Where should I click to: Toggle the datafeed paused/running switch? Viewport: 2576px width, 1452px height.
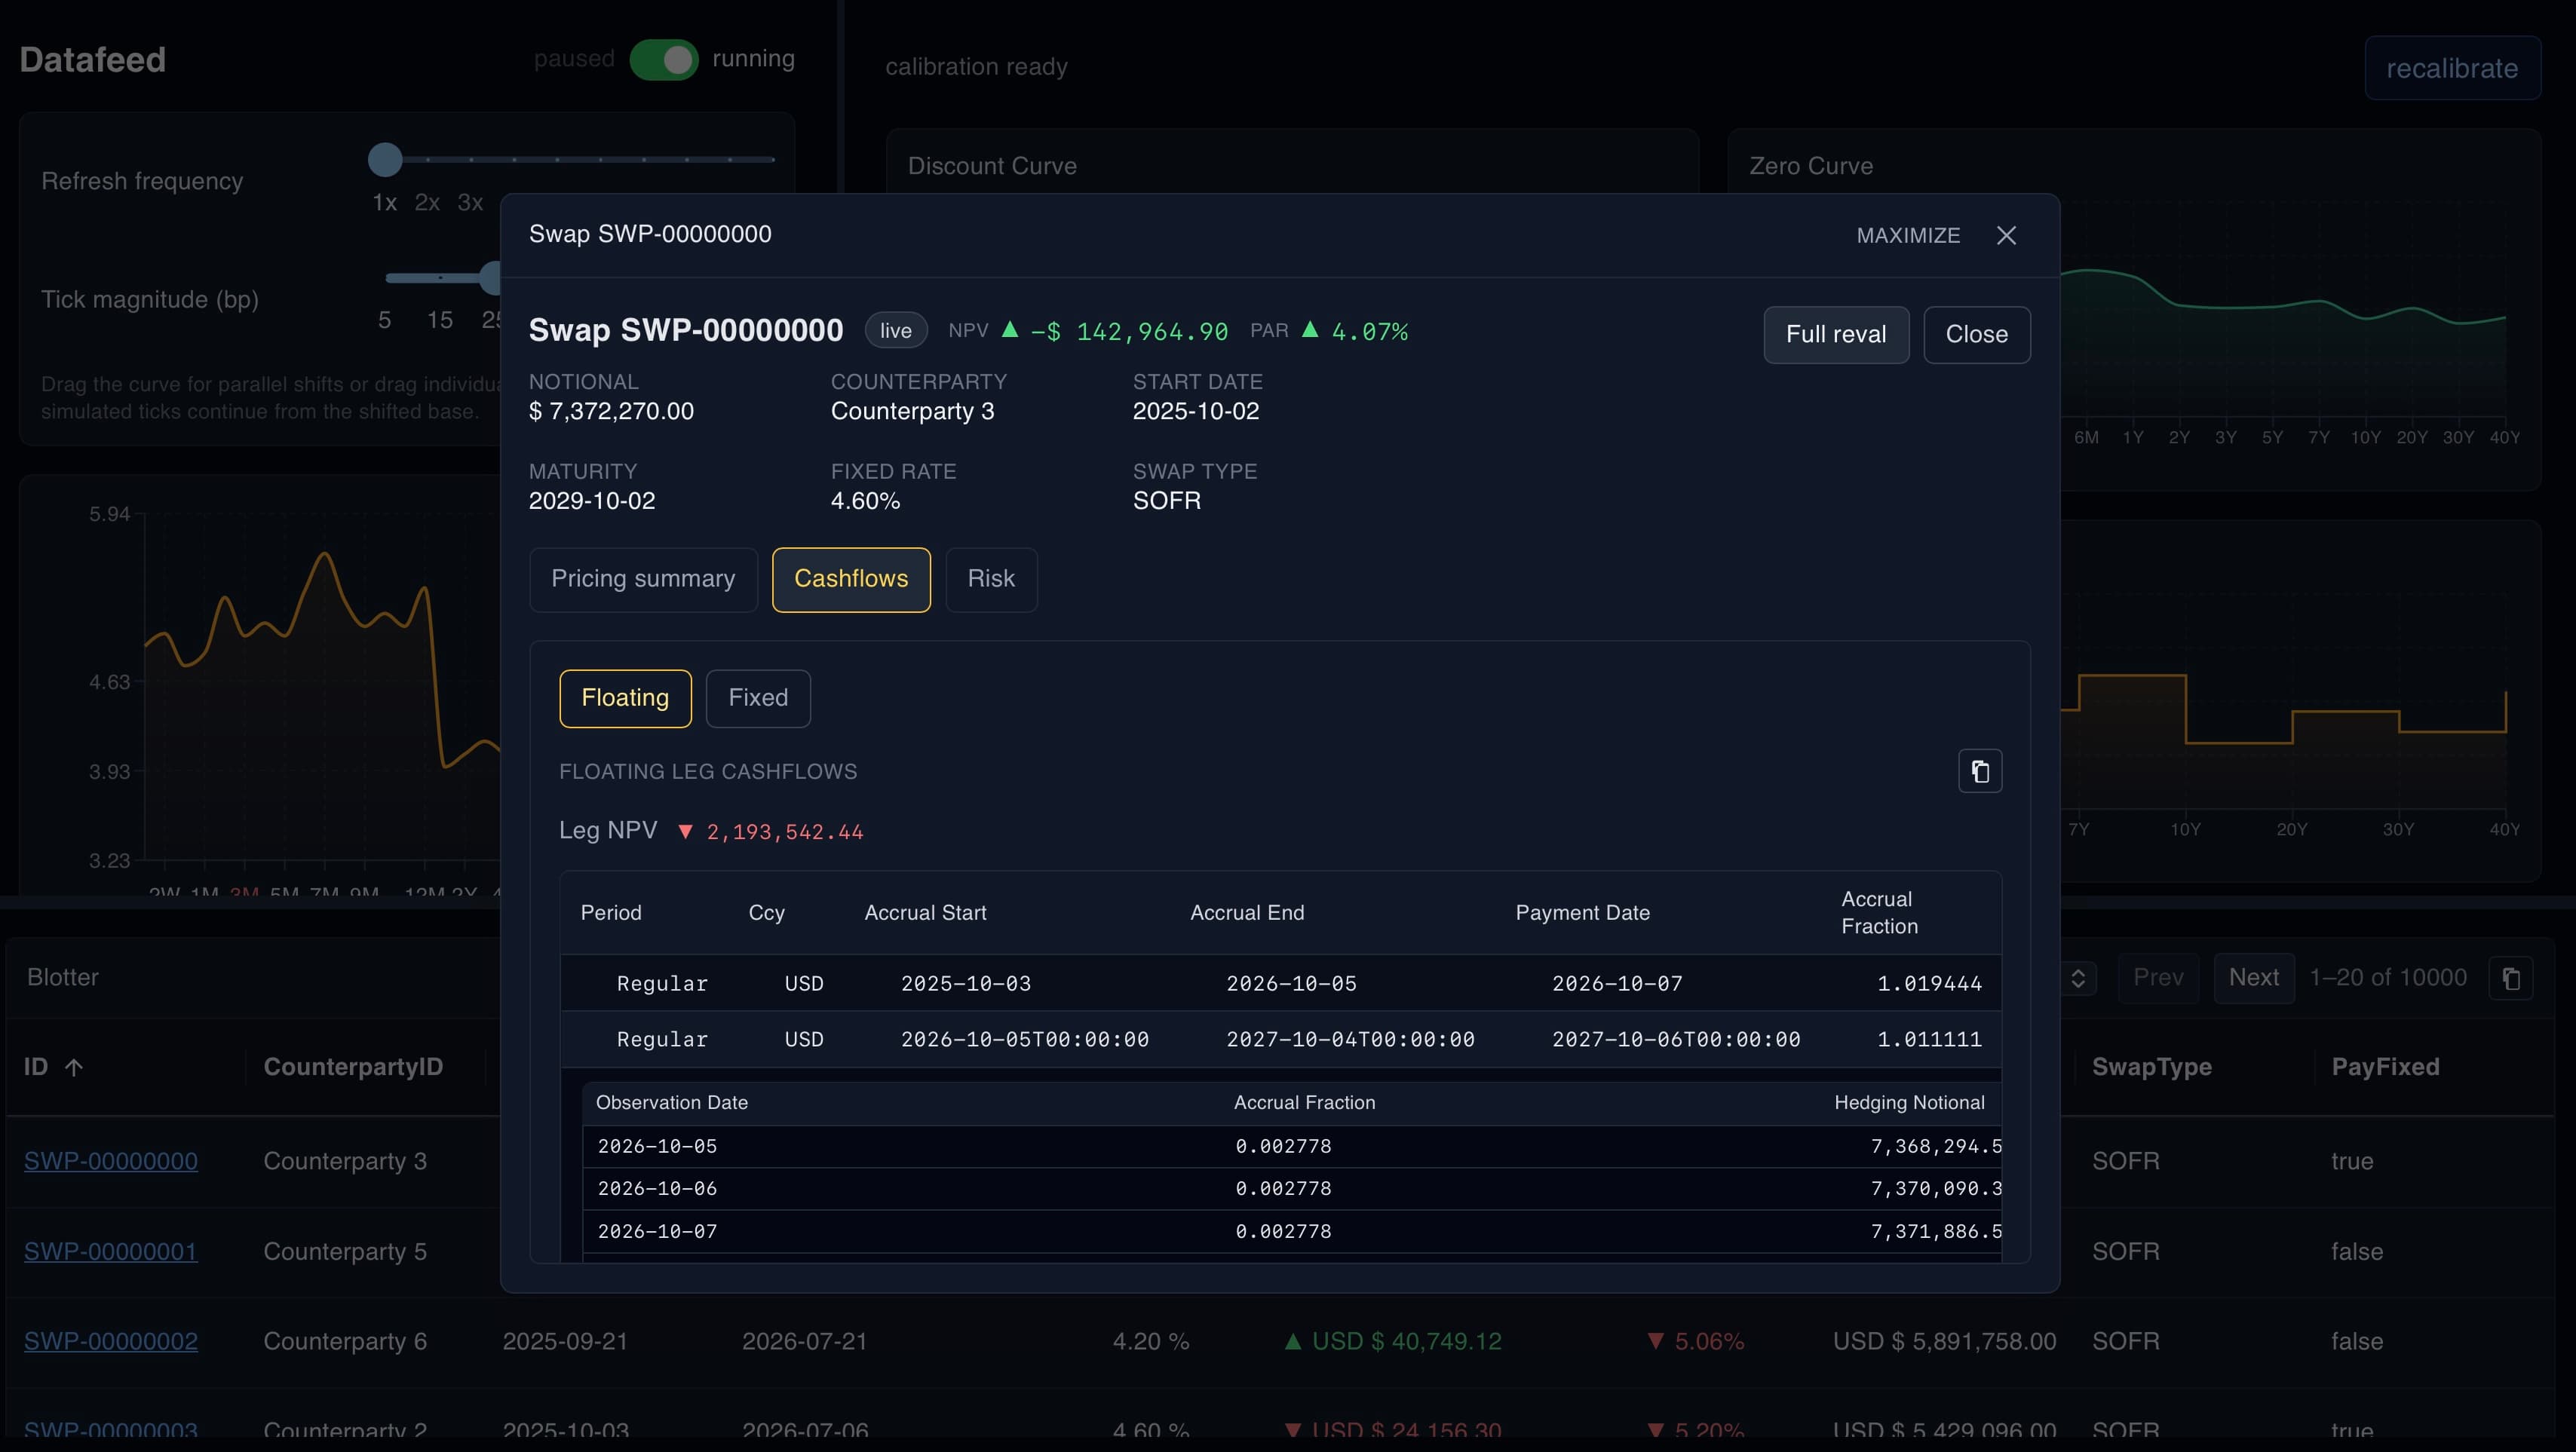coord(663,60)
